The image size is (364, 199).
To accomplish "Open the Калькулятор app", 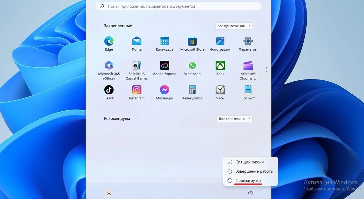I will click(x=192, y=93).
